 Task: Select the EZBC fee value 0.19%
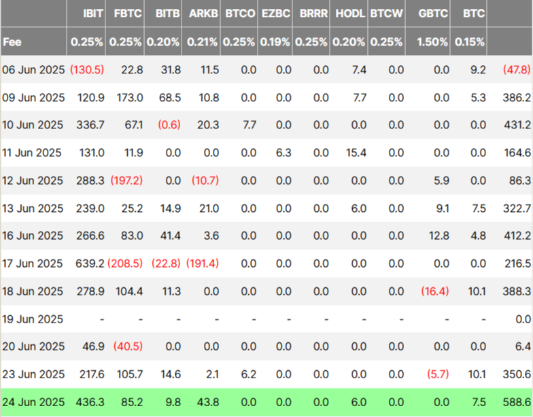[275, 42]
